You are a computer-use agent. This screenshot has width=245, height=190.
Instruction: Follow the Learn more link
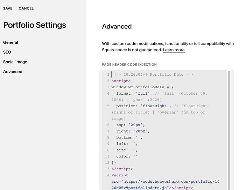(x=174, y=50)
